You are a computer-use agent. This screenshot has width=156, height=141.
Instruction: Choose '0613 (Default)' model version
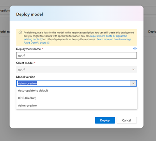coord(77,98)
